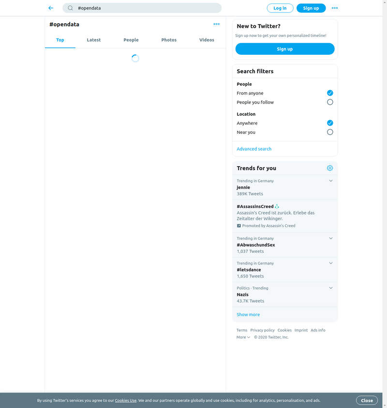Switch to the Top tab
The image size is (387, 408).
60,40
